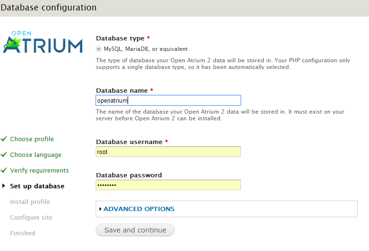The width and height of the screenshot is (369, 251).
Task: Click the Verify requirements step
Action: [x=40, y=170]
